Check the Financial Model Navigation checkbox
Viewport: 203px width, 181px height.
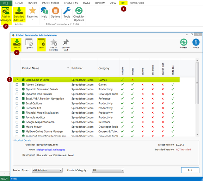[17, 113]
